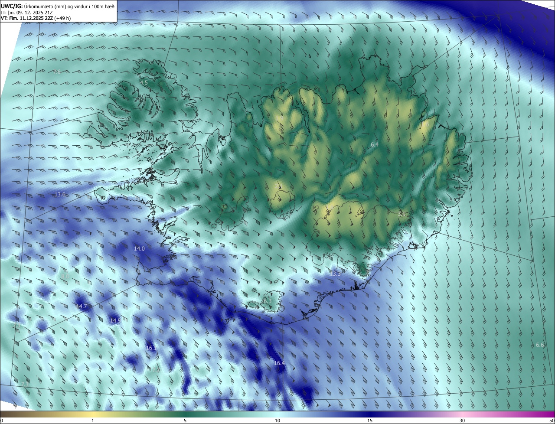This screenshot has width=555, height=424.
Task: Click the 16.1 value label
Action: pyautogui.click(x=151, y=348)
